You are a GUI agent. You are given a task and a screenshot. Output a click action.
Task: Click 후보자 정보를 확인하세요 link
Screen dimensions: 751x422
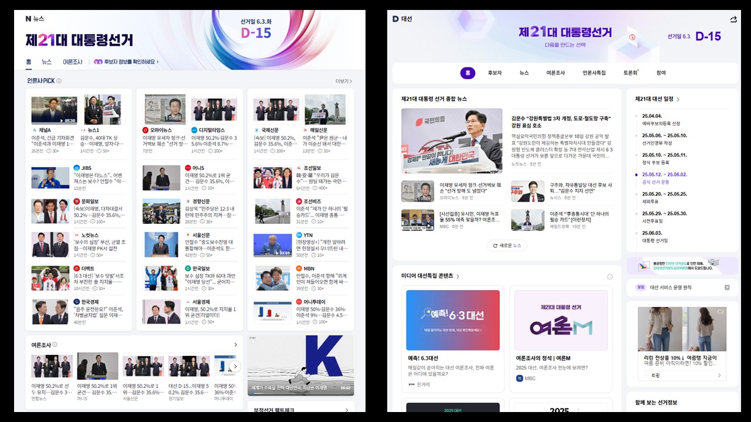(x=131, y=62)
